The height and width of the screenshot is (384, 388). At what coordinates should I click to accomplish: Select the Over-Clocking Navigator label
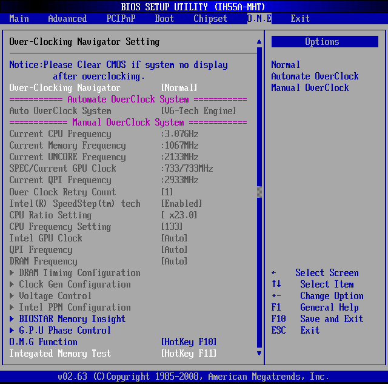tap(65, 87)
